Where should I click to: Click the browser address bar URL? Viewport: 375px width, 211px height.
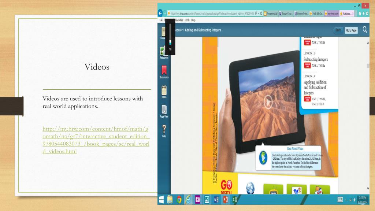point(212,14)
